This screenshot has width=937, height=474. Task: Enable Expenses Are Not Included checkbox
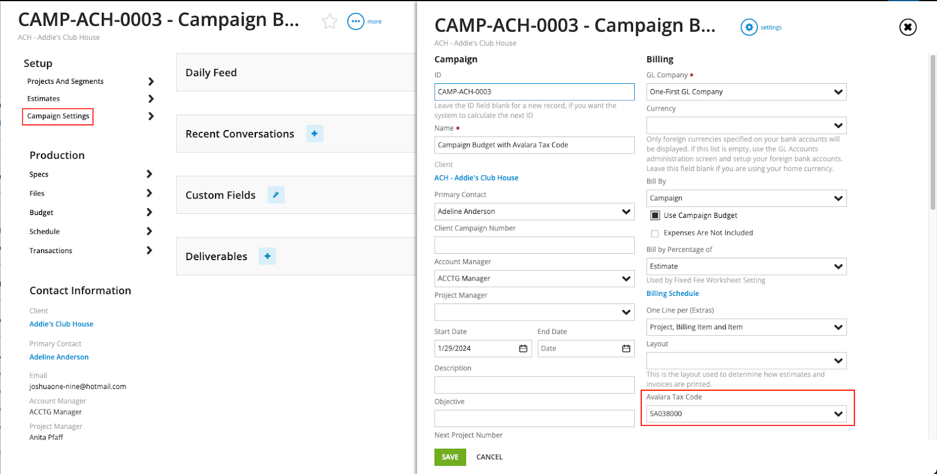point(655,233)
